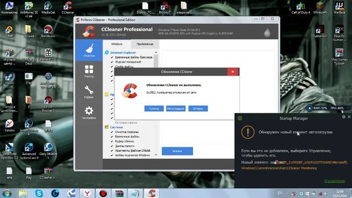352x198 pixels.
Task: Open Advanced SystemCare 9 desktop shortcut
Action: [29, 151]
